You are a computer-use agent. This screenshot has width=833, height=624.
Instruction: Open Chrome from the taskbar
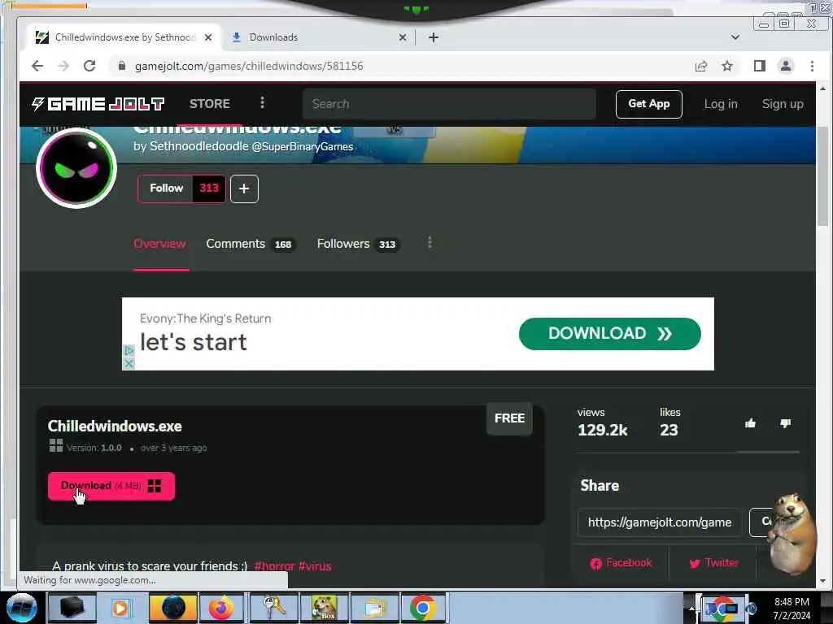(x=423, y=608)
